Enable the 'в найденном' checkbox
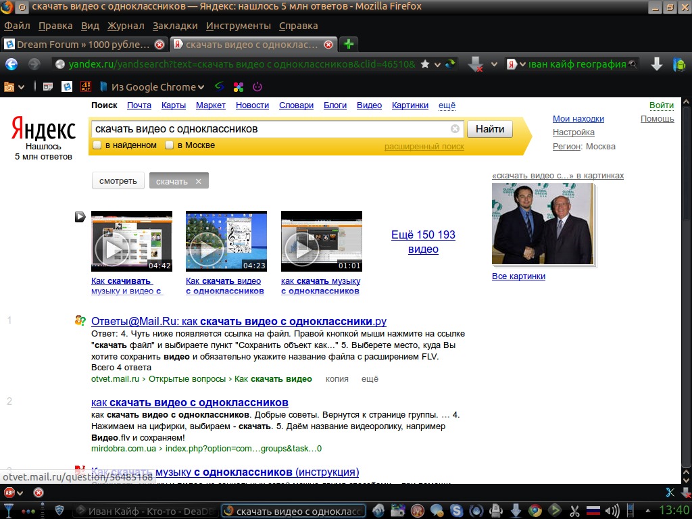 point(97,145)
